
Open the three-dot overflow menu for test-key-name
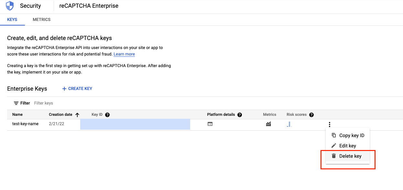pyautogui.click(x=329, y=124)
